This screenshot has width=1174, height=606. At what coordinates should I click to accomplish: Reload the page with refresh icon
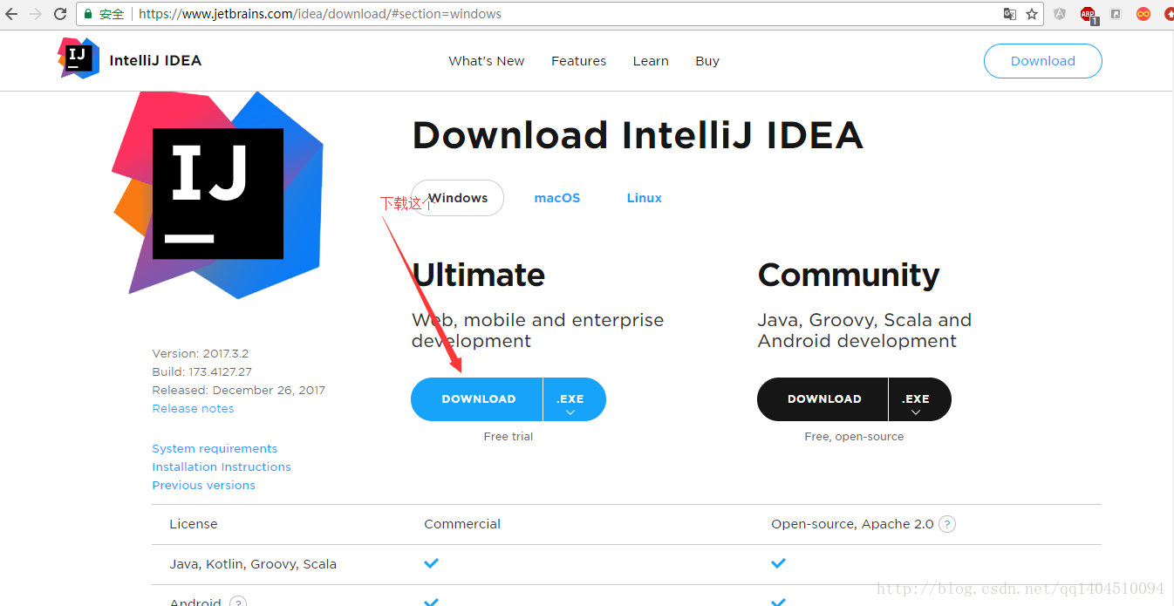[60, 14]
